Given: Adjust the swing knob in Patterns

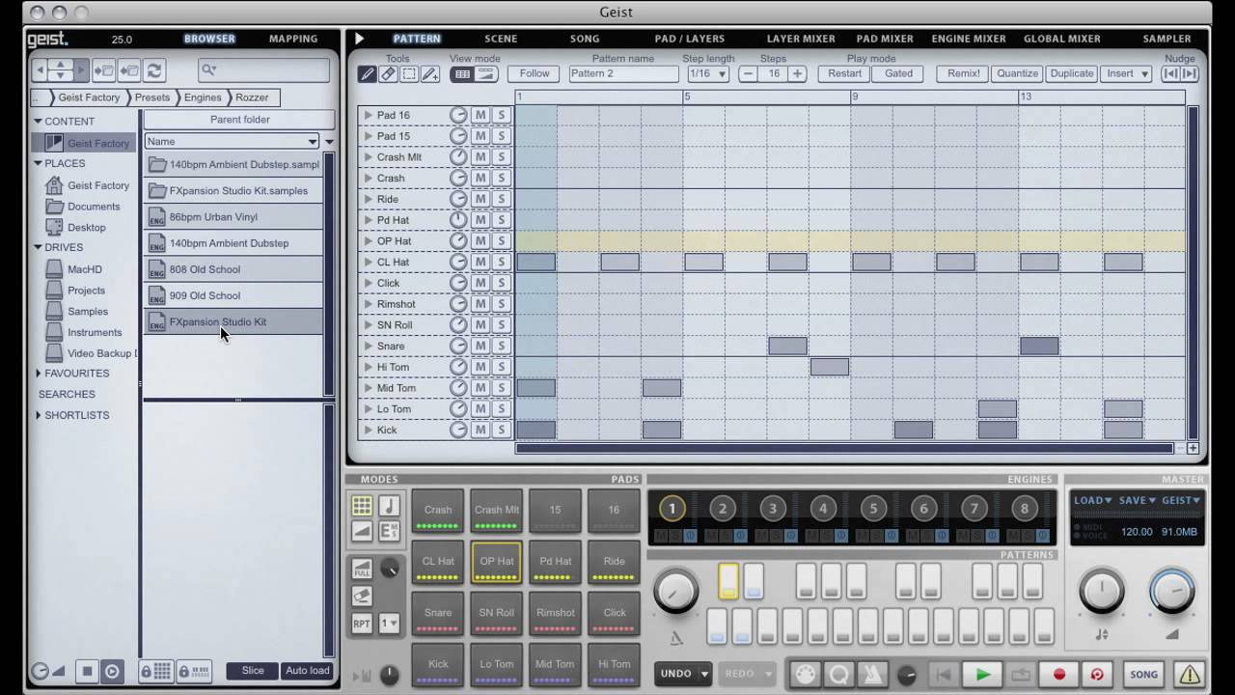Looking at the screenshot, I should click(676, 591).
